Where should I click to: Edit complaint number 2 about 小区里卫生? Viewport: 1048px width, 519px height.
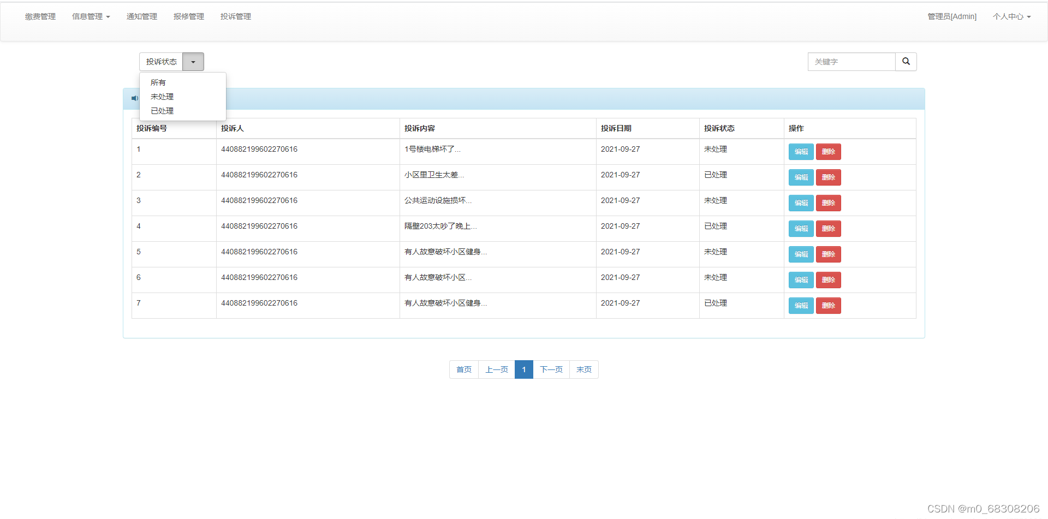click(801, 177)
